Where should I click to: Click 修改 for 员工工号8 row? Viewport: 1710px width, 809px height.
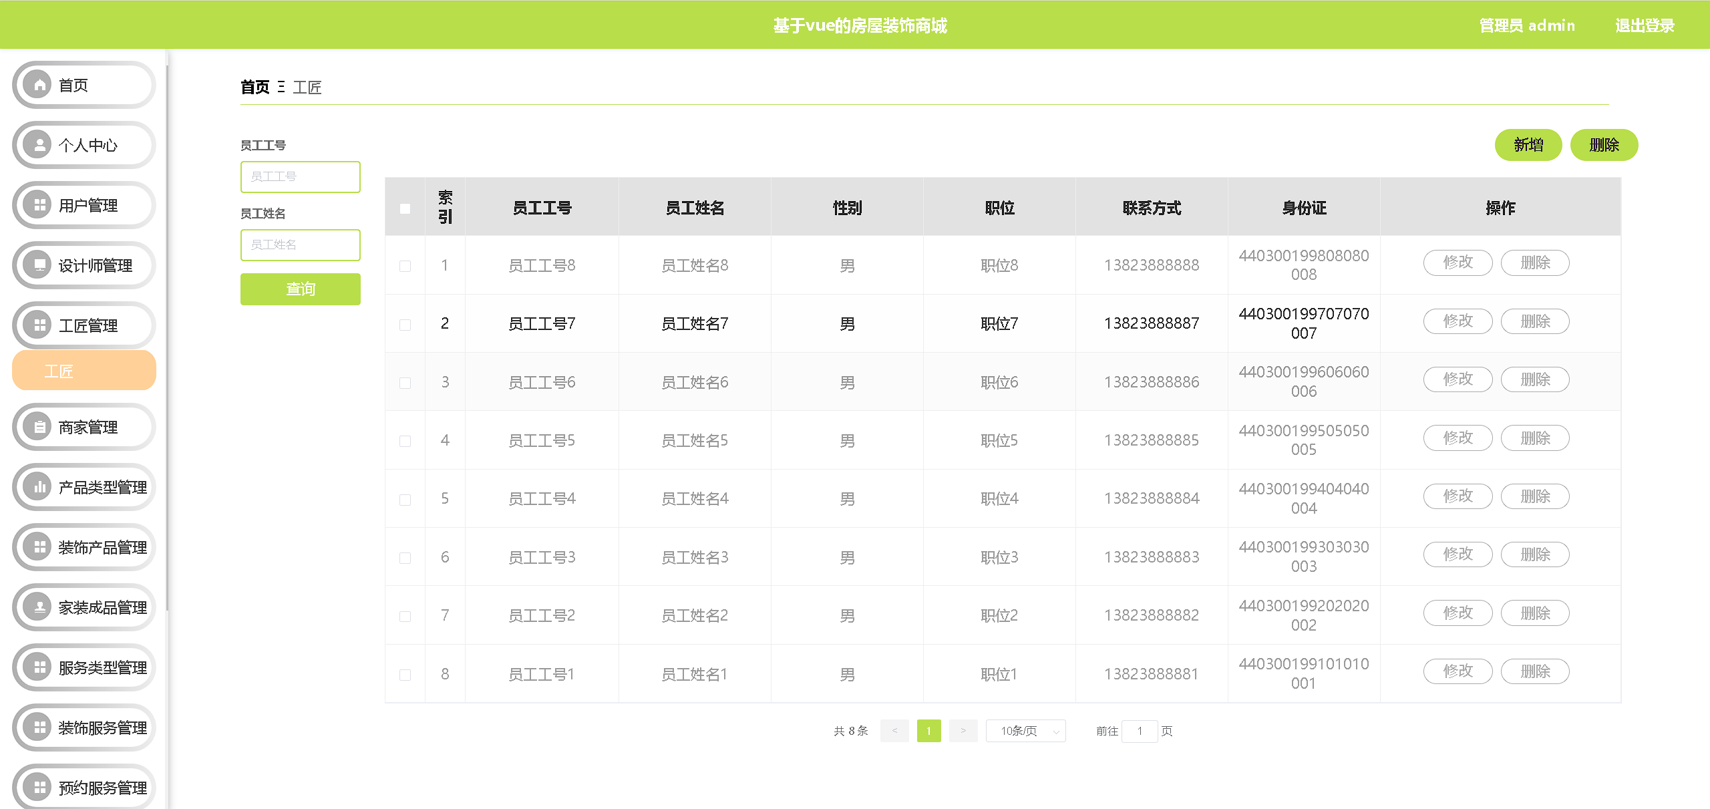(1458, 263)
